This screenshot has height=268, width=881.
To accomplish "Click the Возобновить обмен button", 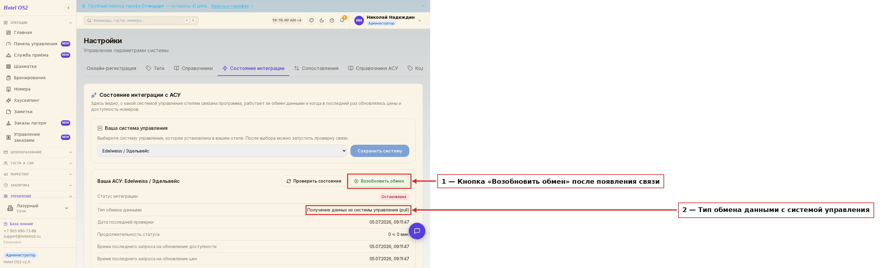I will (379, 181).
